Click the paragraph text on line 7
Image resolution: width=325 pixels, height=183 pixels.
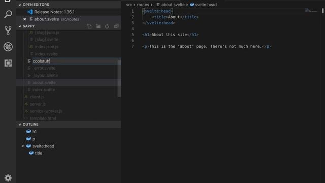click(x=205, y=46)
